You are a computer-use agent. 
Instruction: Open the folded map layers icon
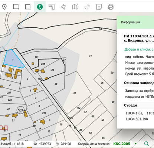tap(75, 7)
